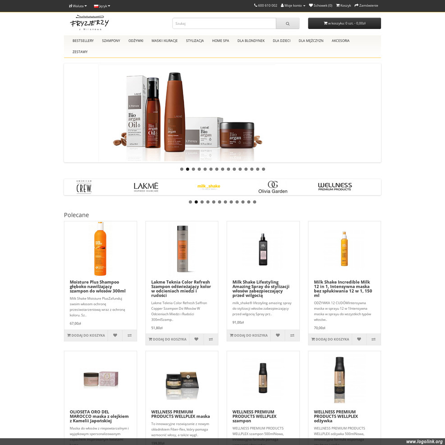Viewport: 445px width, 445px height.
Task: Open the Dla Mężczyzn category
Action: point(311,41)
